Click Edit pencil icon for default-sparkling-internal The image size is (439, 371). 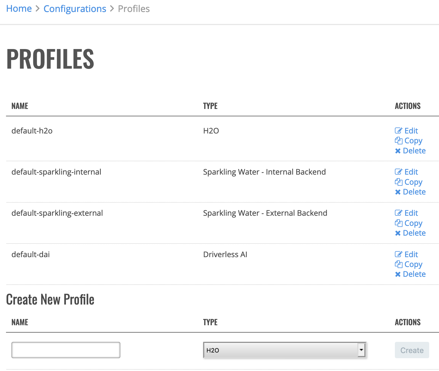pos(398,172)
